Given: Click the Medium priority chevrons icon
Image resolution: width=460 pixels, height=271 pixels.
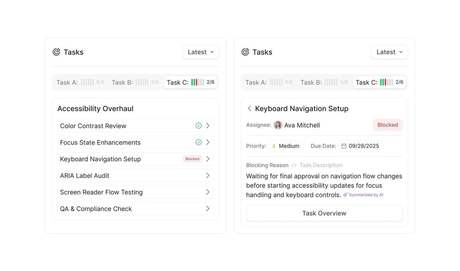Looking at the screenshot, I should (274, 146).
